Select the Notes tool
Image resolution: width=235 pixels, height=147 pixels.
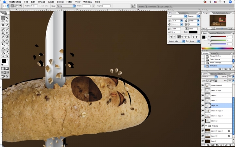pyautogui.click(x=3, y=52)
